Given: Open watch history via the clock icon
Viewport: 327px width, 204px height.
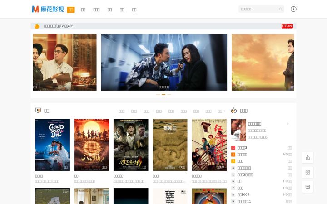Looking at the screenshot, I should coord(293,9).
